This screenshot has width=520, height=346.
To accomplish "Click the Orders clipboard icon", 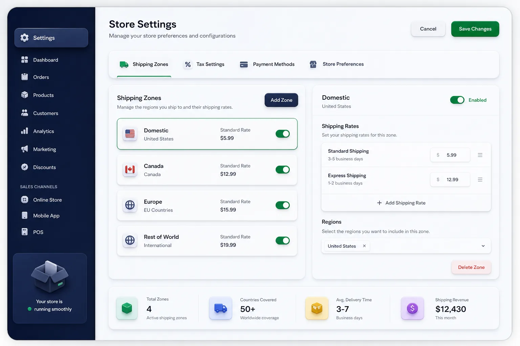I will [25, 77].
